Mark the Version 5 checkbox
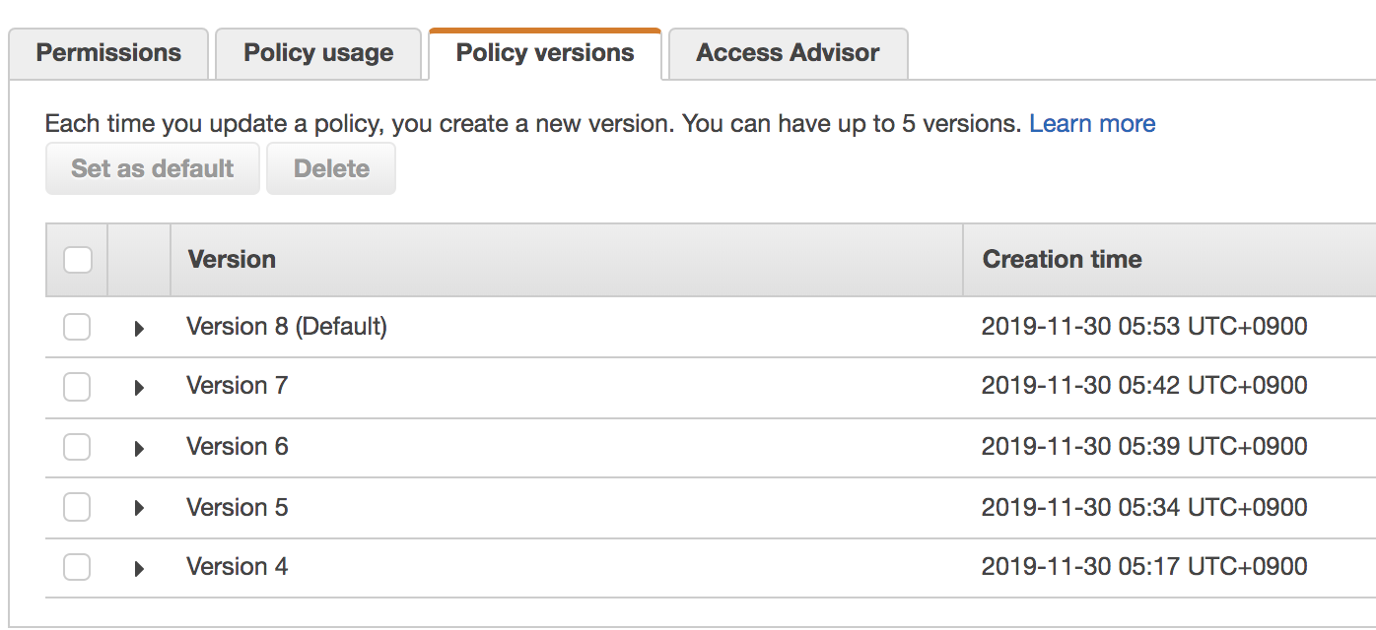 [77, 507]
